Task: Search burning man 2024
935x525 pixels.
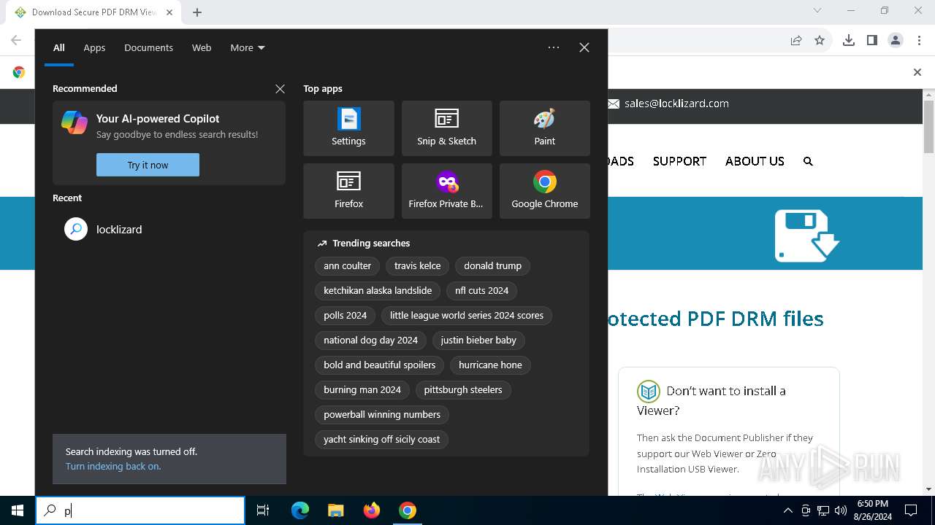Action: tap(362, 390)
